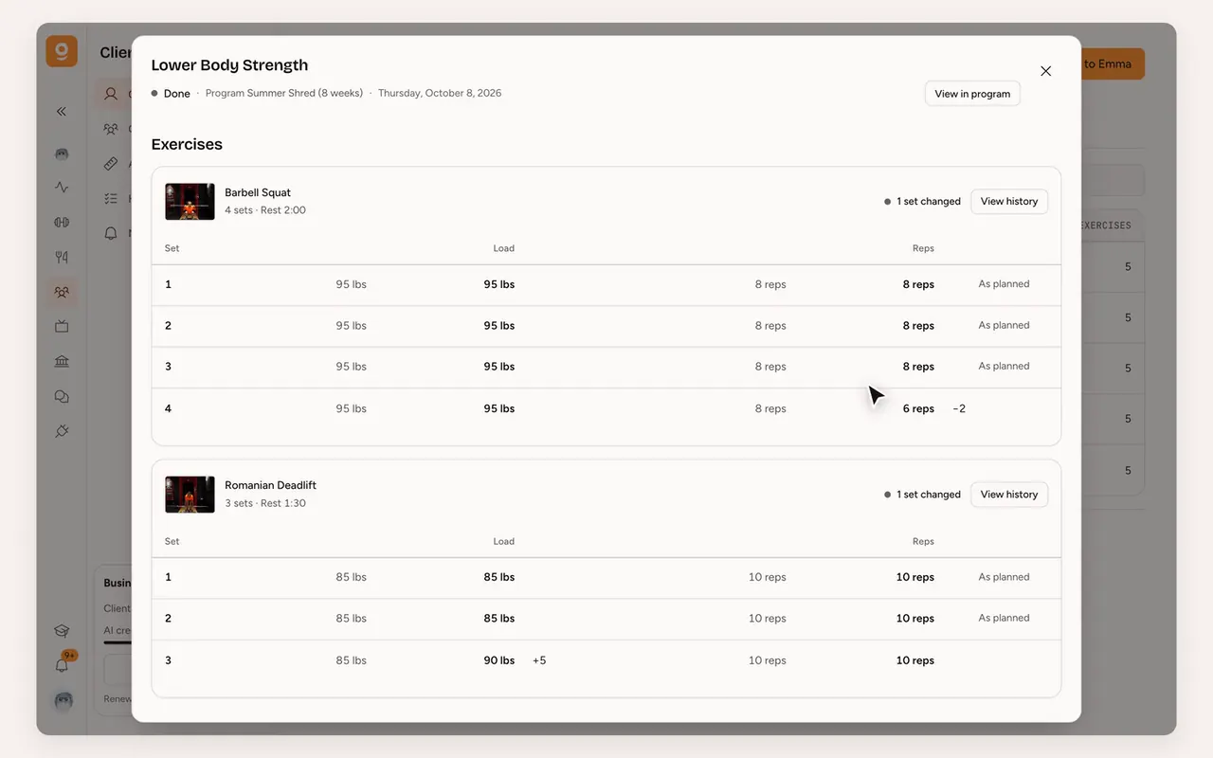The height and width of the screenshot is (758, 1213).
Task: Select the highlighted clients group icon in the sidebar
Action: [62, 292]
